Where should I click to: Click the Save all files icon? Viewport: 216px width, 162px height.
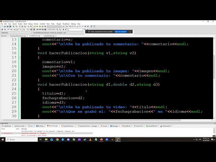tap(10, 26)
